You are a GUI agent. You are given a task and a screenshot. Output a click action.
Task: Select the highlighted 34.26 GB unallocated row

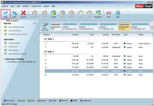(x=99, y=71)
